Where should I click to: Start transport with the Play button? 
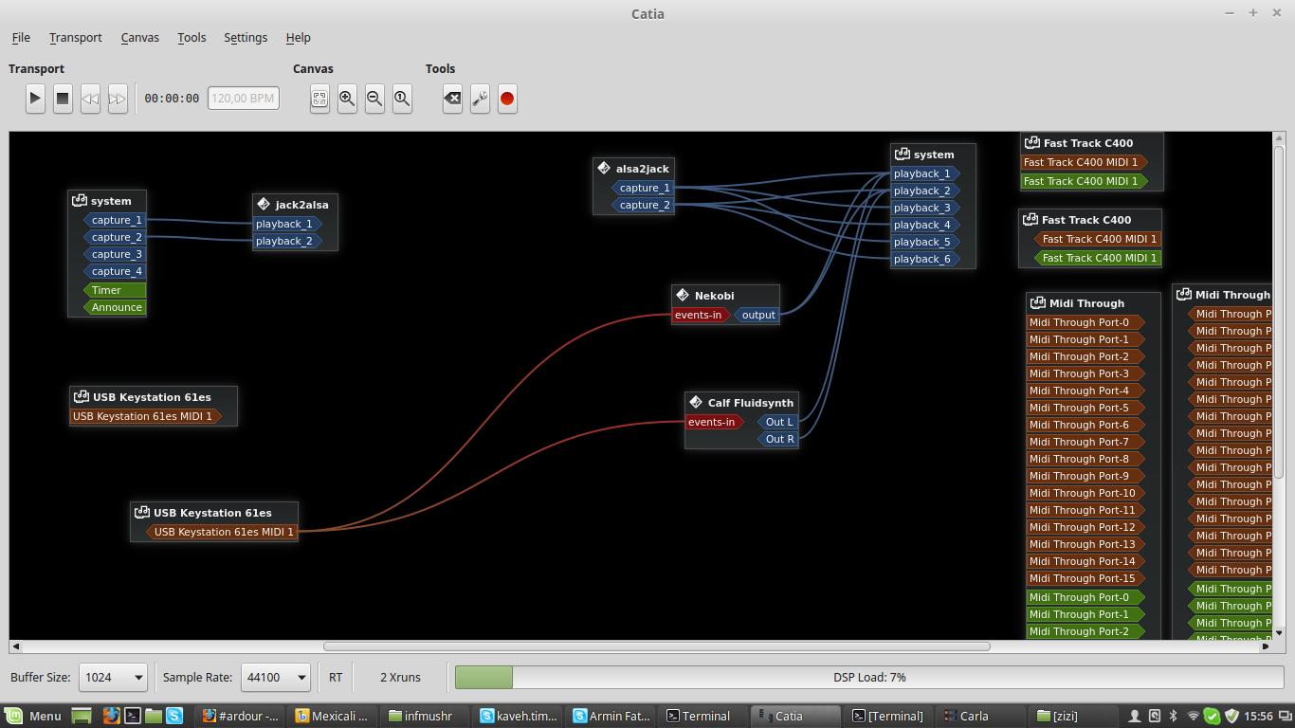35,98
